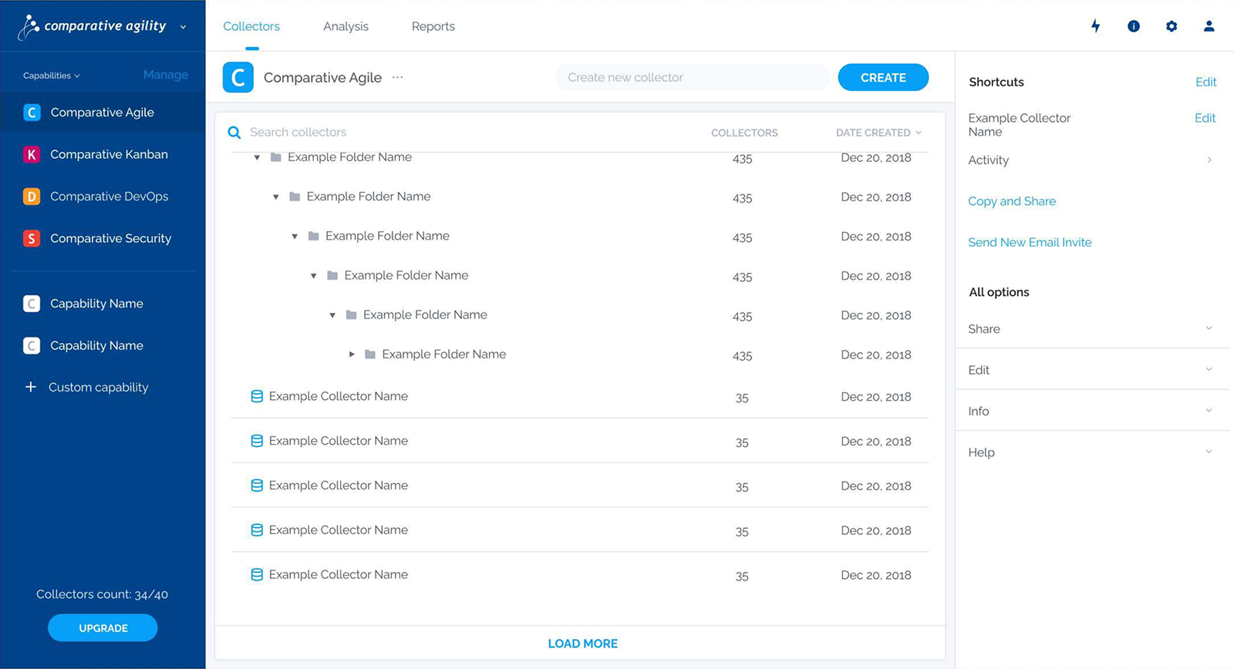The width and height of the screenshot is (1234, 669).
Task: Collapse the second-level Example Folder Name
Action: pyautogui.click(x=275, y=197)
